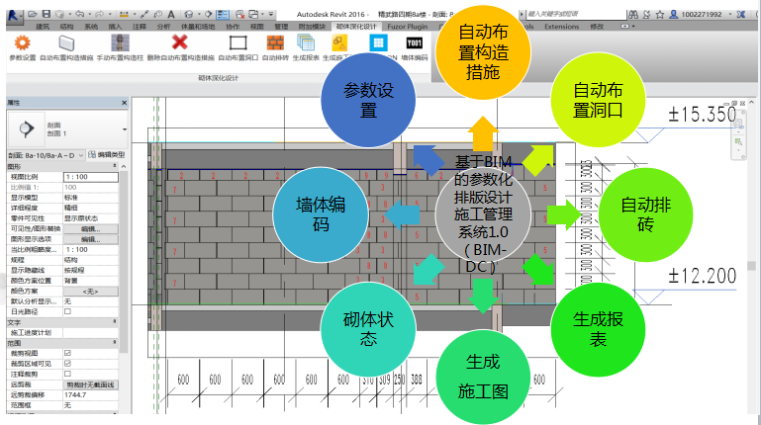The height and width of the screenshot is (425, 761).
Task: Select 自动布置洞口 rectangle tool
Action: point(238,47)
